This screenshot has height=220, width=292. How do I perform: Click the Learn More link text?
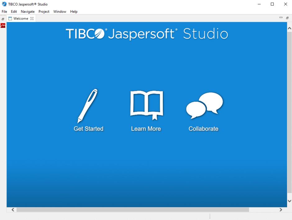[x=146, y=129]
